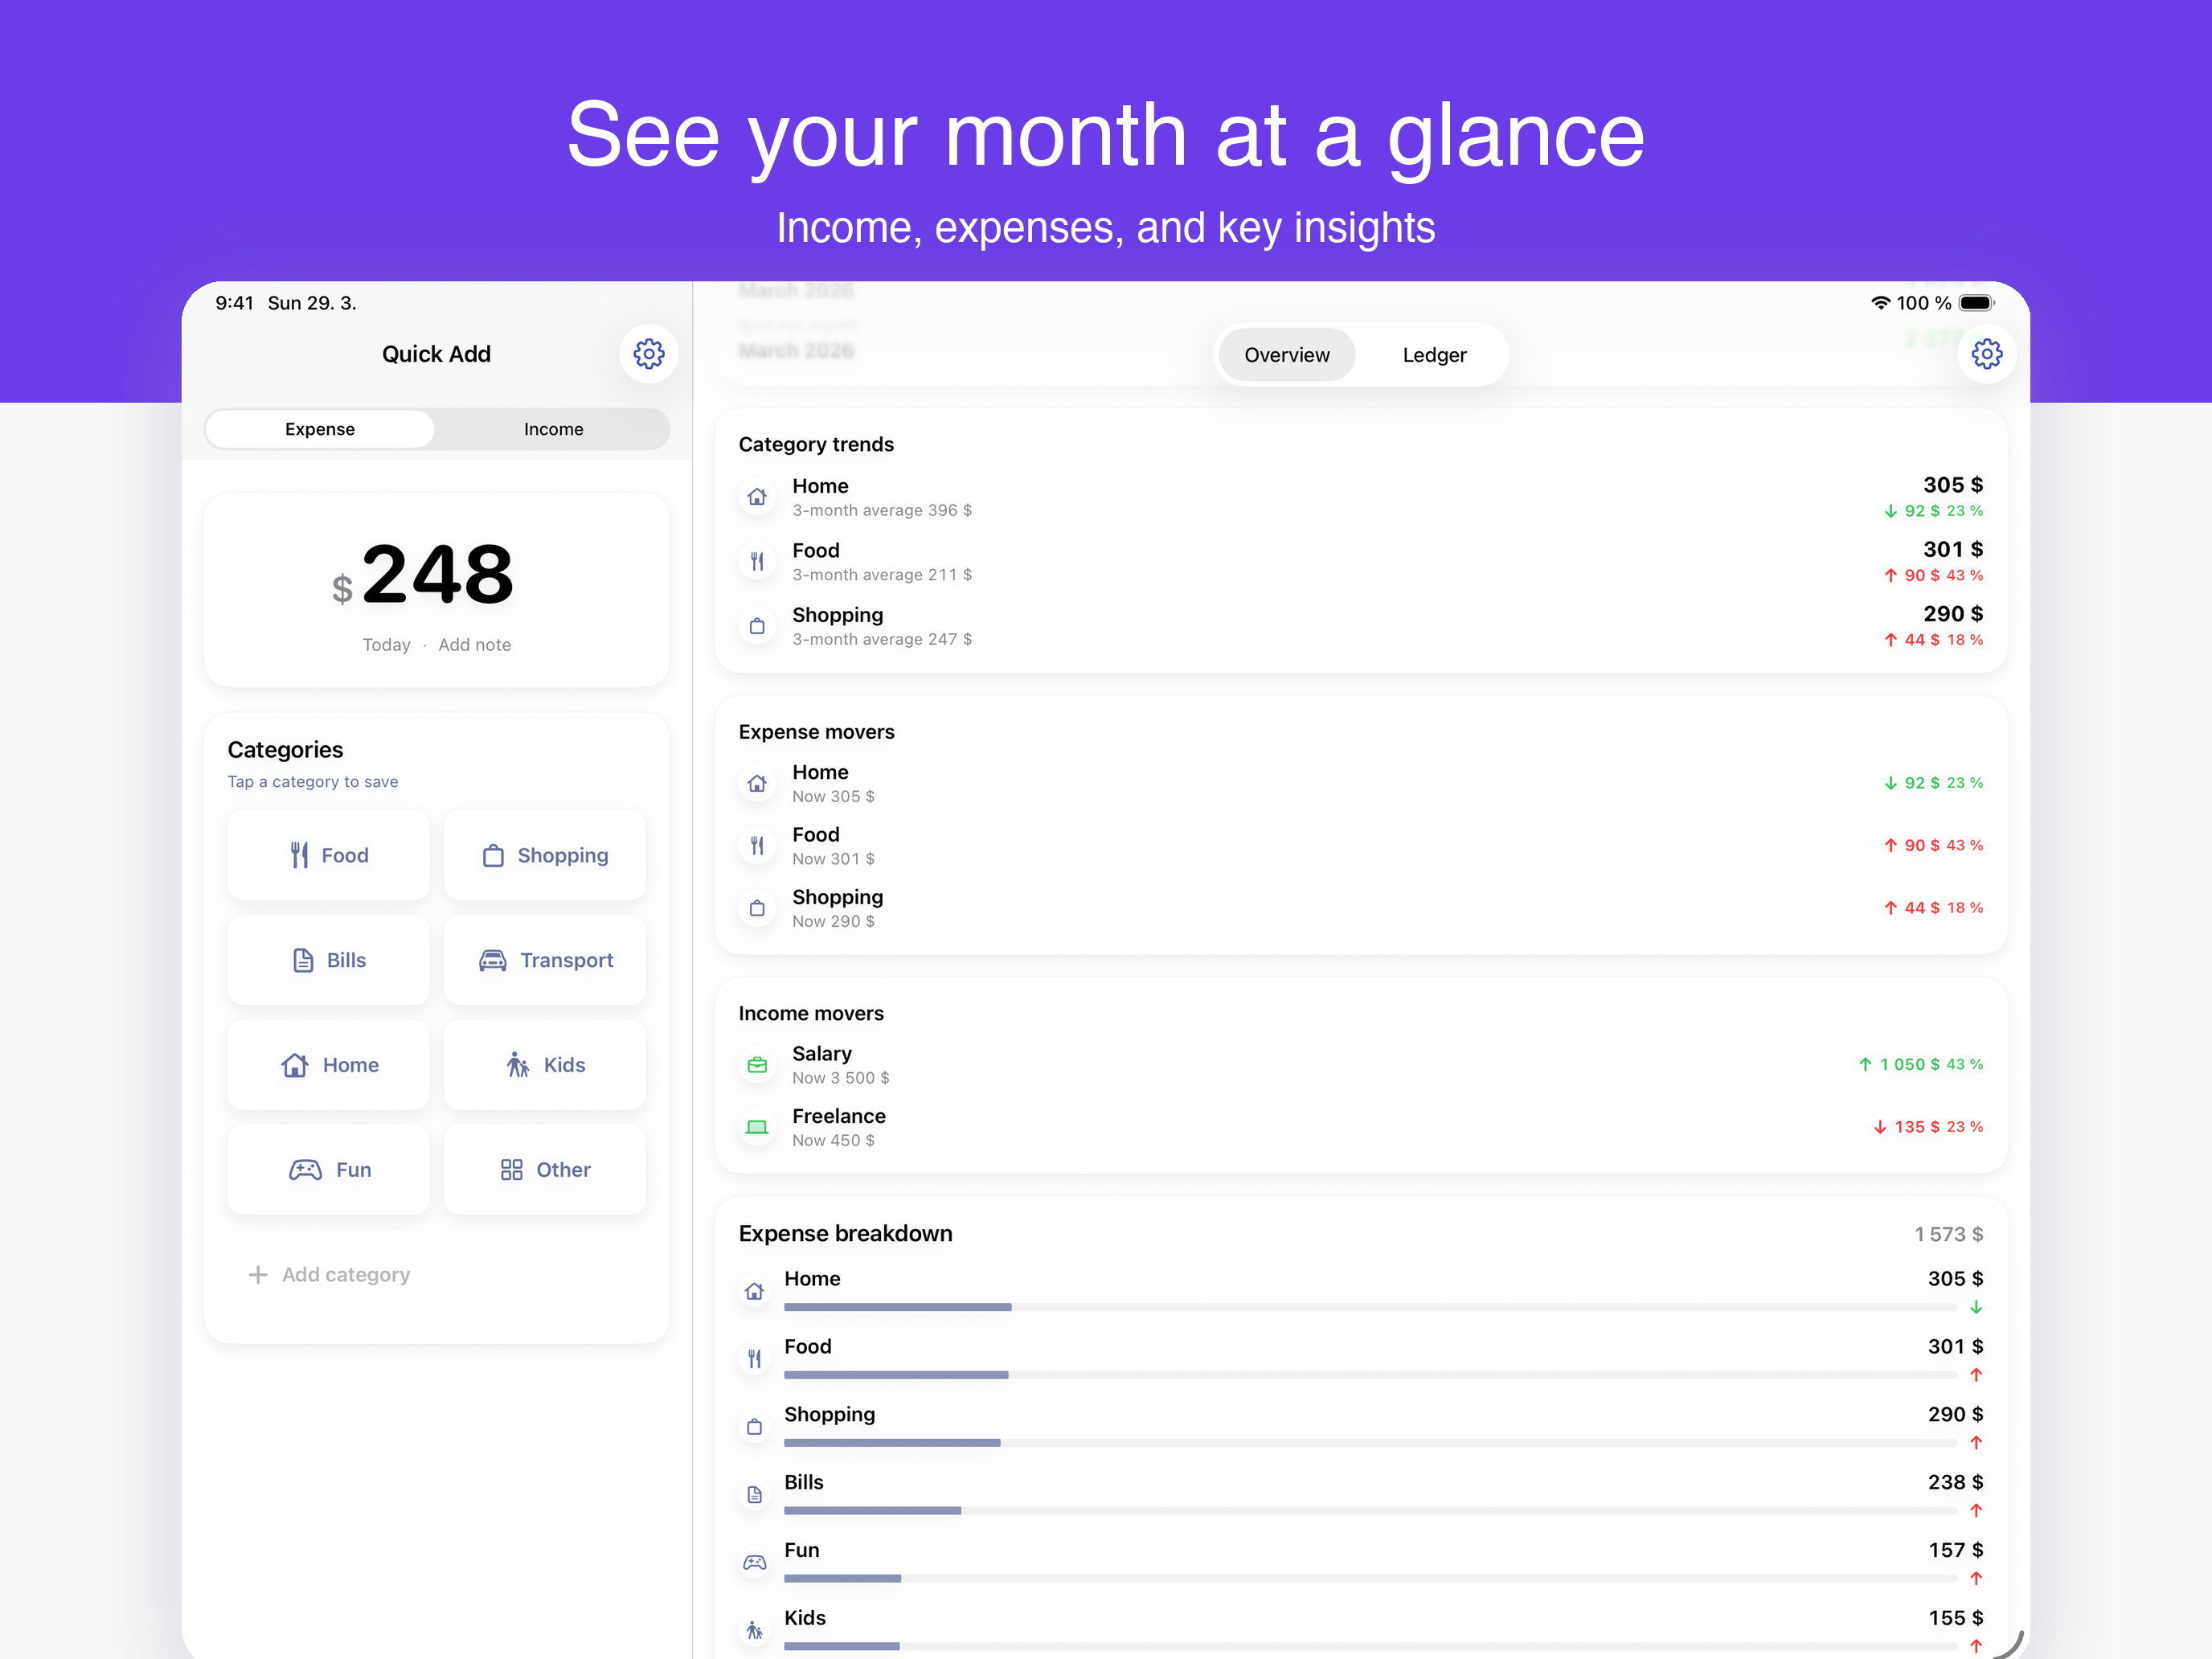Save to the Food category
2212x1659 pixels.
pos(328,855)
